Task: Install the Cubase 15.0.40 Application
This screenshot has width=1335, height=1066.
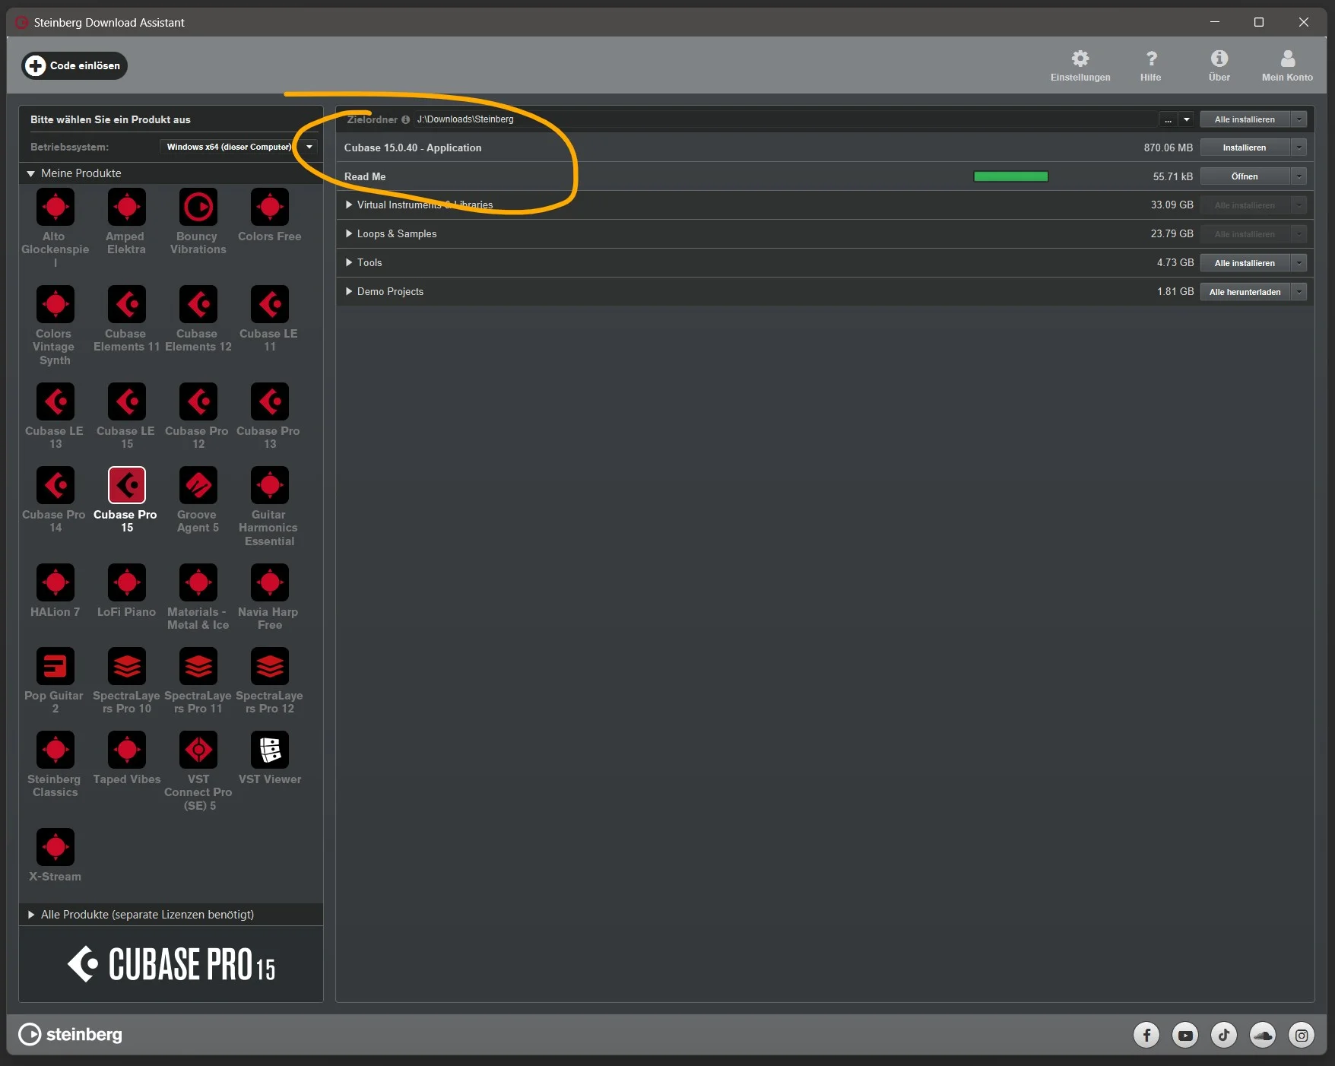Action: [x=1245, y=148]
